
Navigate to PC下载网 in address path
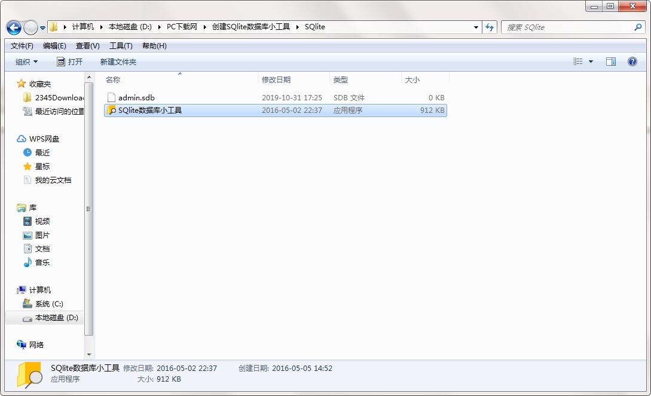pyautogui.click(x=182, y=27)
